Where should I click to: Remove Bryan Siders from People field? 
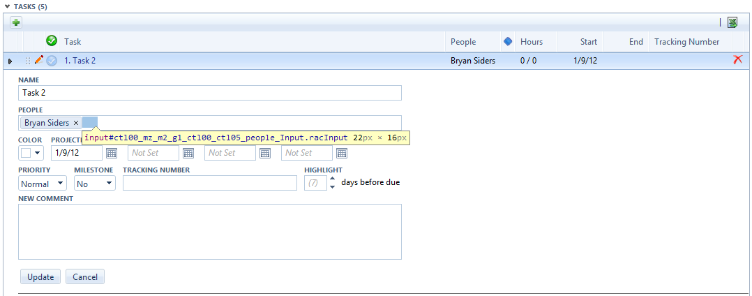pos(76,123)
